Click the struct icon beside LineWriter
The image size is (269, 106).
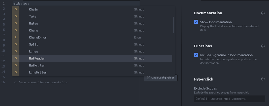[x=16, y=72]
